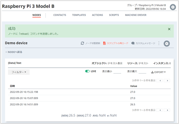The width and height of the screenshot is (179, 124).
Task: Go to next page in bottom pager
Action: pos(167,110)
